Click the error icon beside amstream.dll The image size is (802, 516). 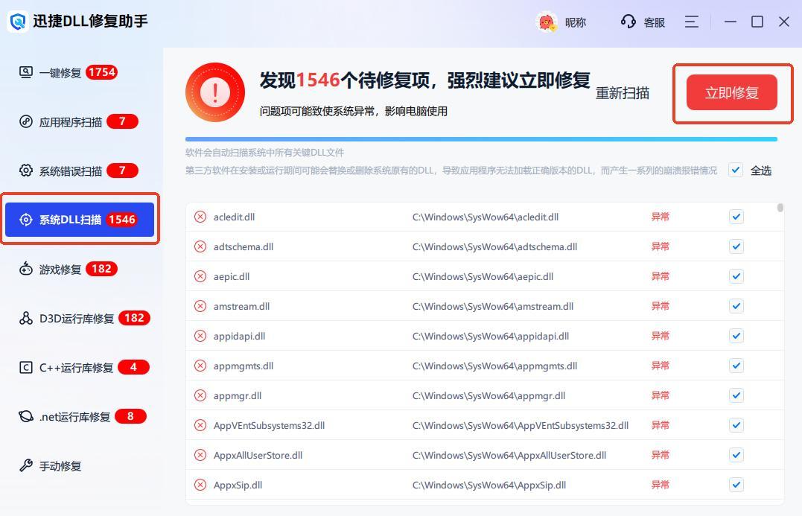tap(200, 306)
